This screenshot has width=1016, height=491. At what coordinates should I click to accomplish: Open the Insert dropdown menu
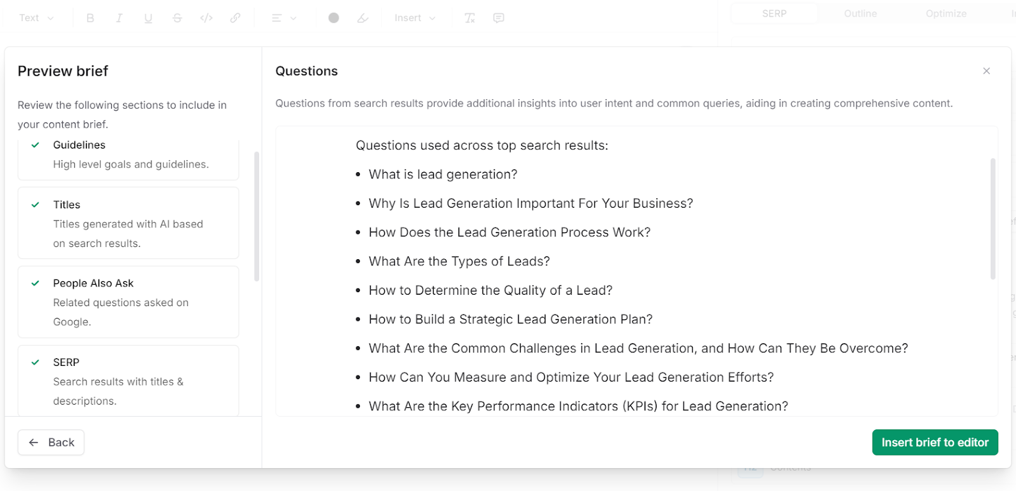pos(415,18)
